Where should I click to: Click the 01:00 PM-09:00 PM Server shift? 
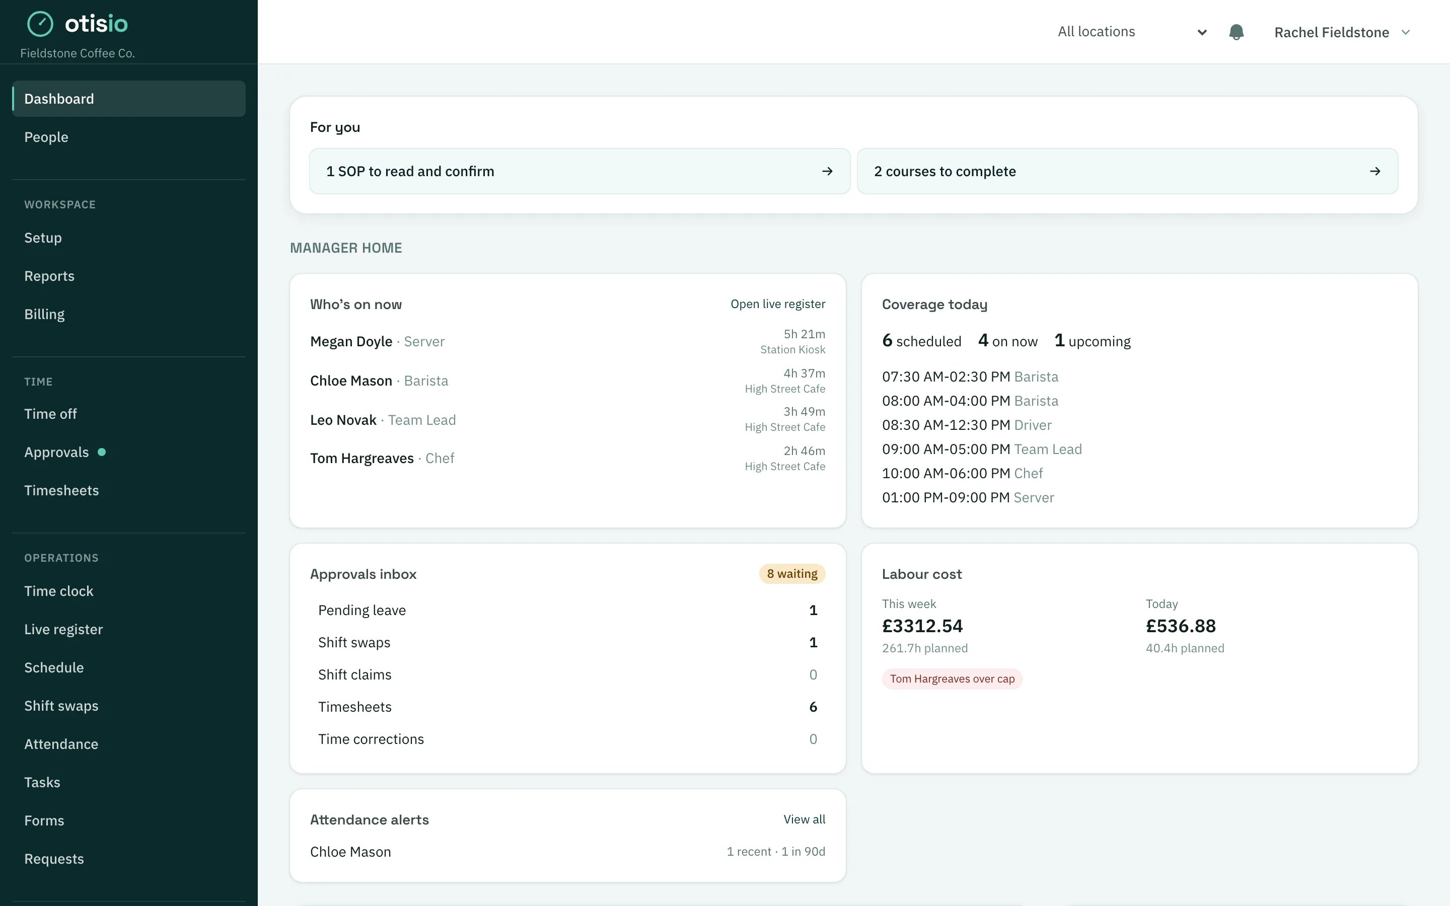(x=968, y=498)
